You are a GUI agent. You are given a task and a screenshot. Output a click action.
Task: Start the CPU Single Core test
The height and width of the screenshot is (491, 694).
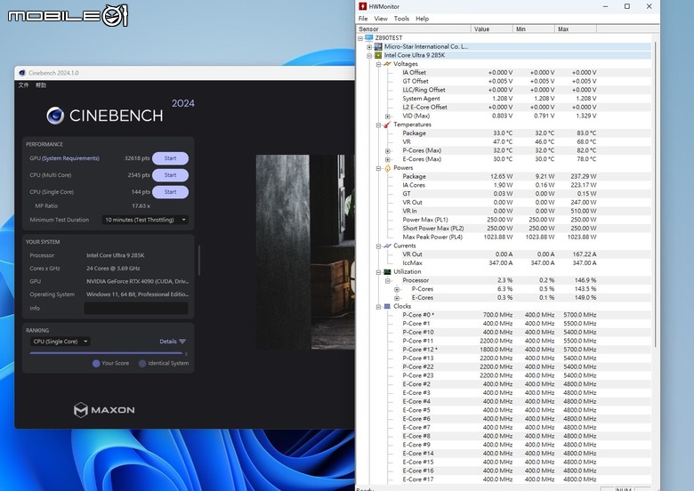(x=171, y=192)
